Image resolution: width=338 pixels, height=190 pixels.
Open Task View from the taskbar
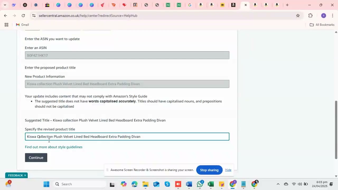coord(112,184)
